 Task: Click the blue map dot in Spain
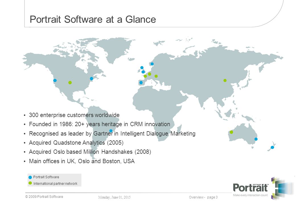tap(141, 83)
